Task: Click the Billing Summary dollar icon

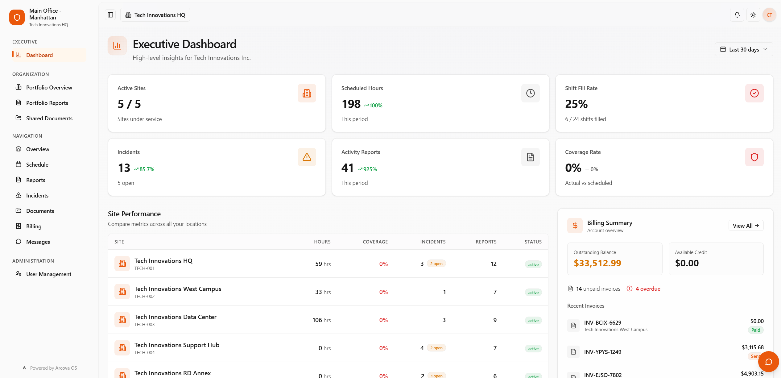Action: pyautogui.click(x=575, y=226)
